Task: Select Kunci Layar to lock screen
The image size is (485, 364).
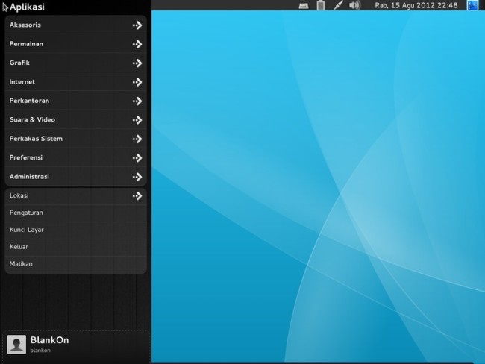Action: click(75, 230)
